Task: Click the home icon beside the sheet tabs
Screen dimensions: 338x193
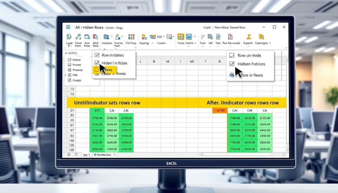Action: pyautogui.click(x=69, y=155)
